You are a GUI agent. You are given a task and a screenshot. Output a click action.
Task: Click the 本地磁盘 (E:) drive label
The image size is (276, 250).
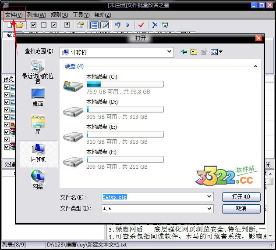click(102, 127)
